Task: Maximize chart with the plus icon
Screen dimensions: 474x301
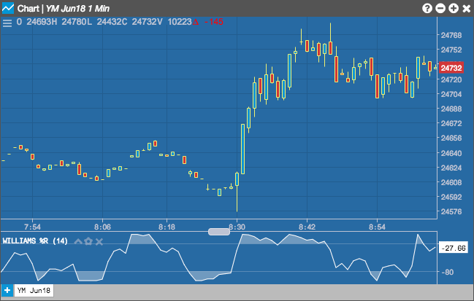Action: coord(454,9)
